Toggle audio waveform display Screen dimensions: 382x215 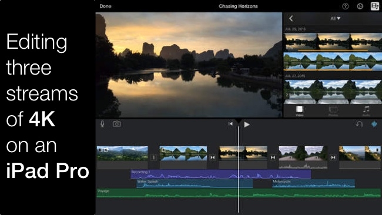374,124
